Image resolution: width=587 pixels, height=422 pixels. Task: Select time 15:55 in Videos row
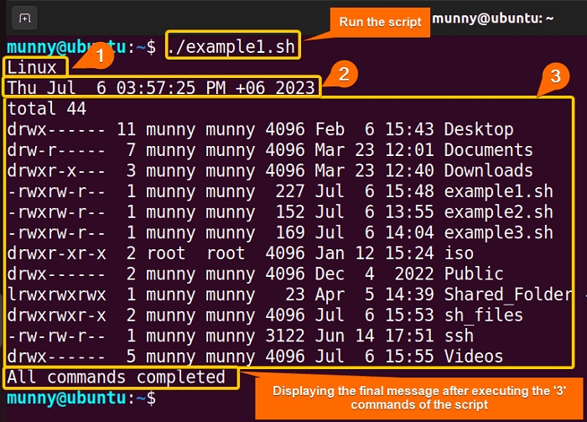409,357
